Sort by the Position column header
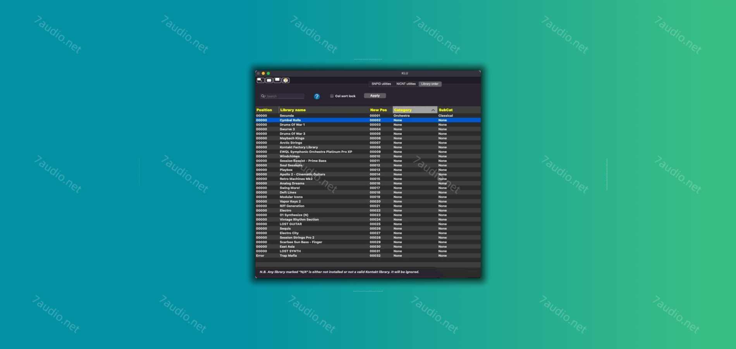Viewport: 736px width, 349px height. pyautogui.click(x=267, y=110)
